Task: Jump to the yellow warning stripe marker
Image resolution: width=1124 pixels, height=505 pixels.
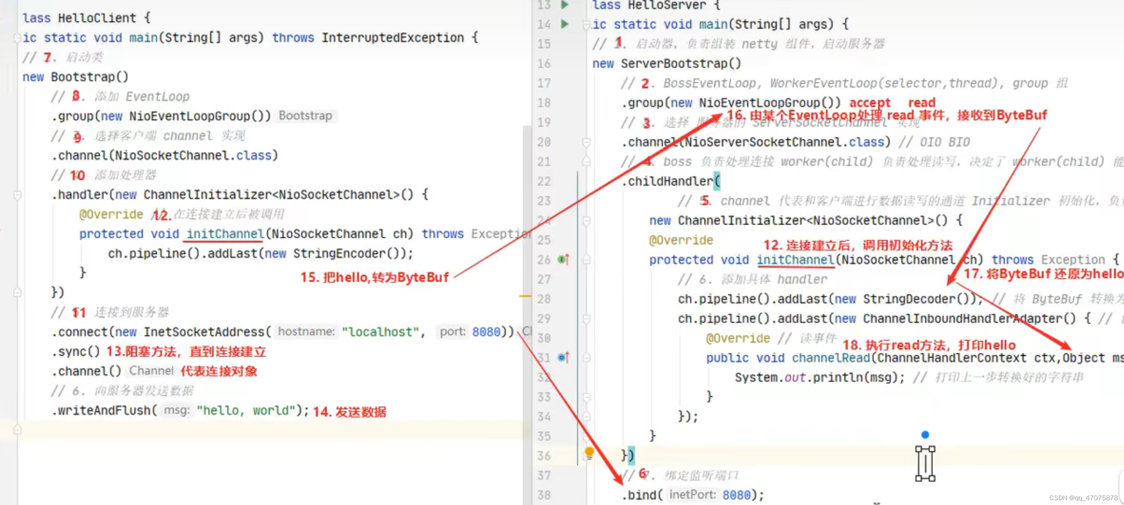Action: (x=525, y=296)
